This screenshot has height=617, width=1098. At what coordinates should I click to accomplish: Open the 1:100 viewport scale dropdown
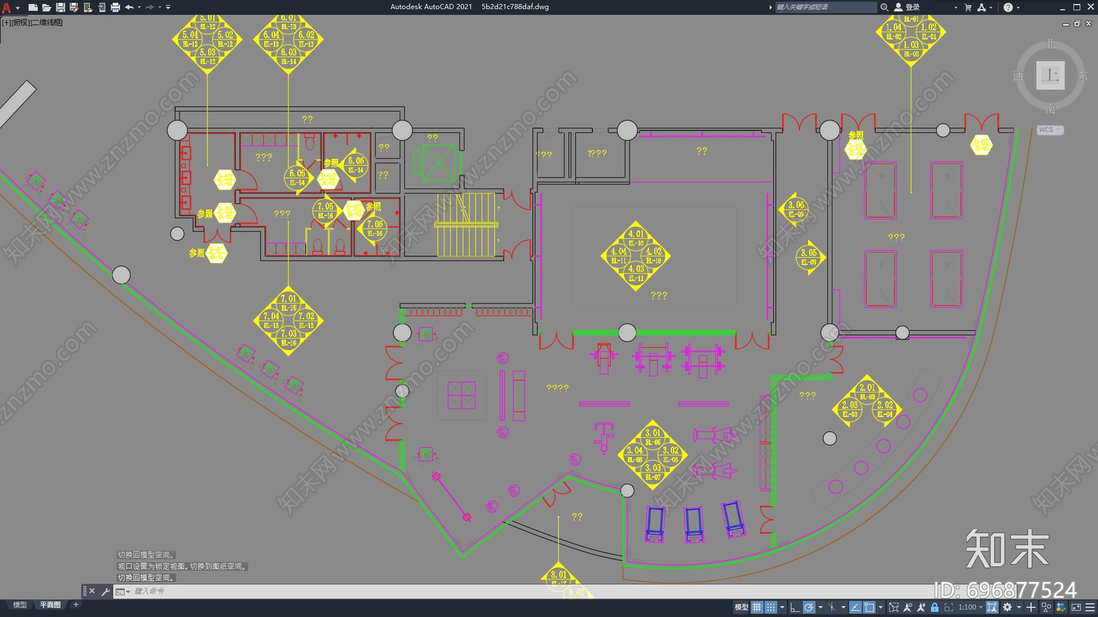point(970,607)
